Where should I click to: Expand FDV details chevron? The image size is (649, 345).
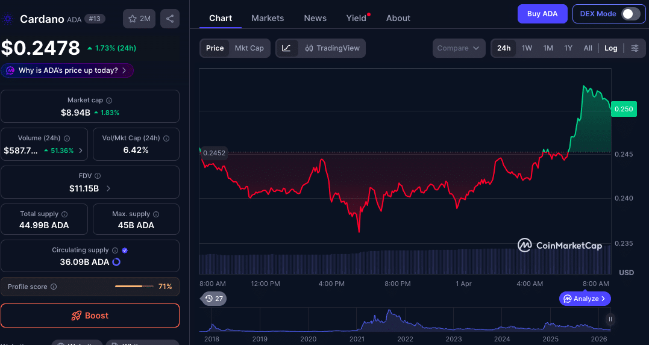click(108, 188)
